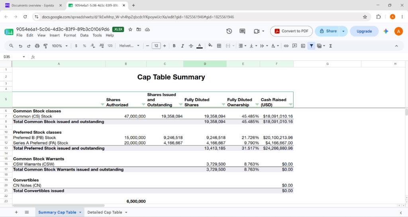Open the name box dropdown arrow
408x217 pixels.
pos(24,57)
